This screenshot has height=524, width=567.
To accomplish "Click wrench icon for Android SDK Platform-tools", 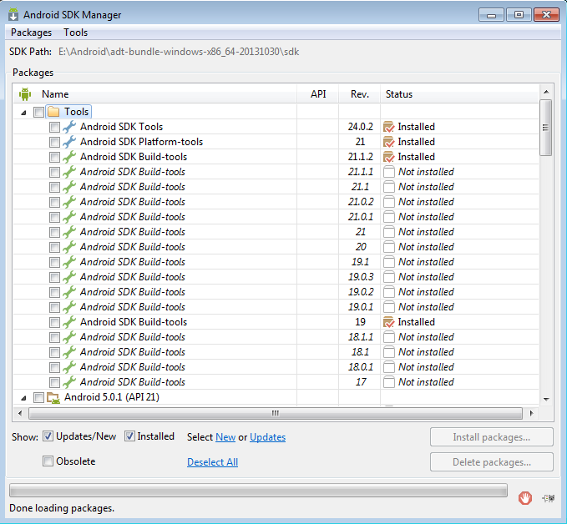I will point(69,142).
